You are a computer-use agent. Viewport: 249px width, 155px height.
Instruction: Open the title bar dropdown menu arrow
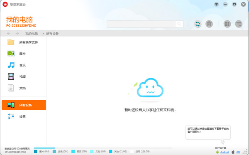click(216, 4)
